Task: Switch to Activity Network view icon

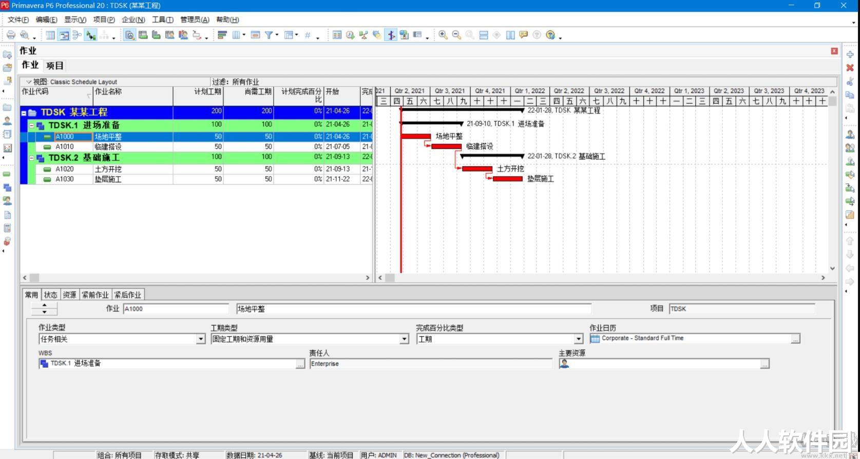Action: [x=77, y=35]
